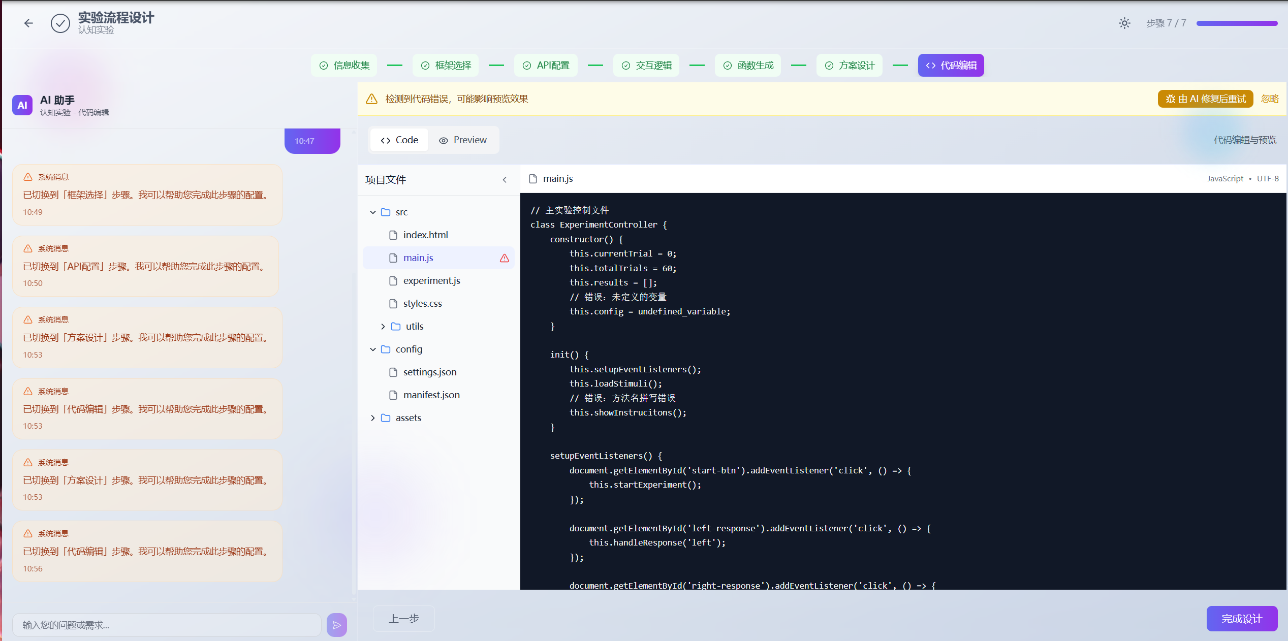Select the active 代码编辑 step
Screen dimensions: 1288x641
tap(951, 65)
